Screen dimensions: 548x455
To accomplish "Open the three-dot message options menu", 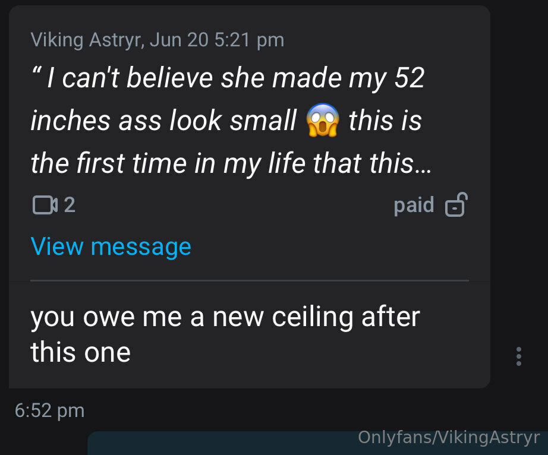I will click(x=519, y=356).
